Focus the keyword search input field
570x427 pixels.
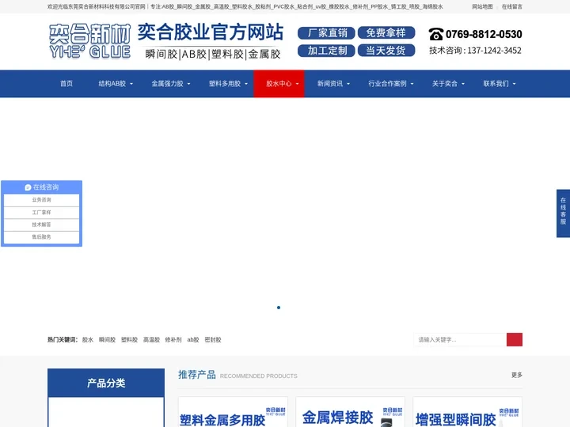point(460,339)
